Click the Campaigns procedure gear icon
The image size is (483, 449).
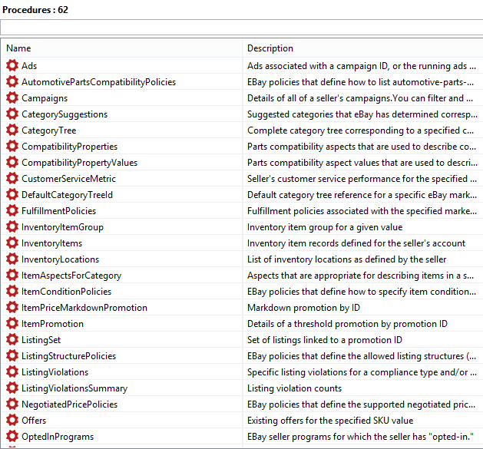coord(12,98)
